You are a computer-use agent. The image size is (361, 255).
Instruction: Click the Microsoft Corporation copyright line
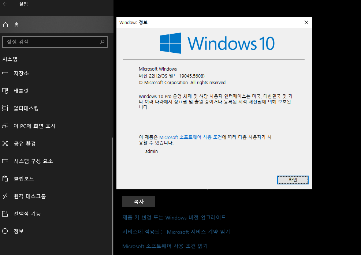[183, 82]
